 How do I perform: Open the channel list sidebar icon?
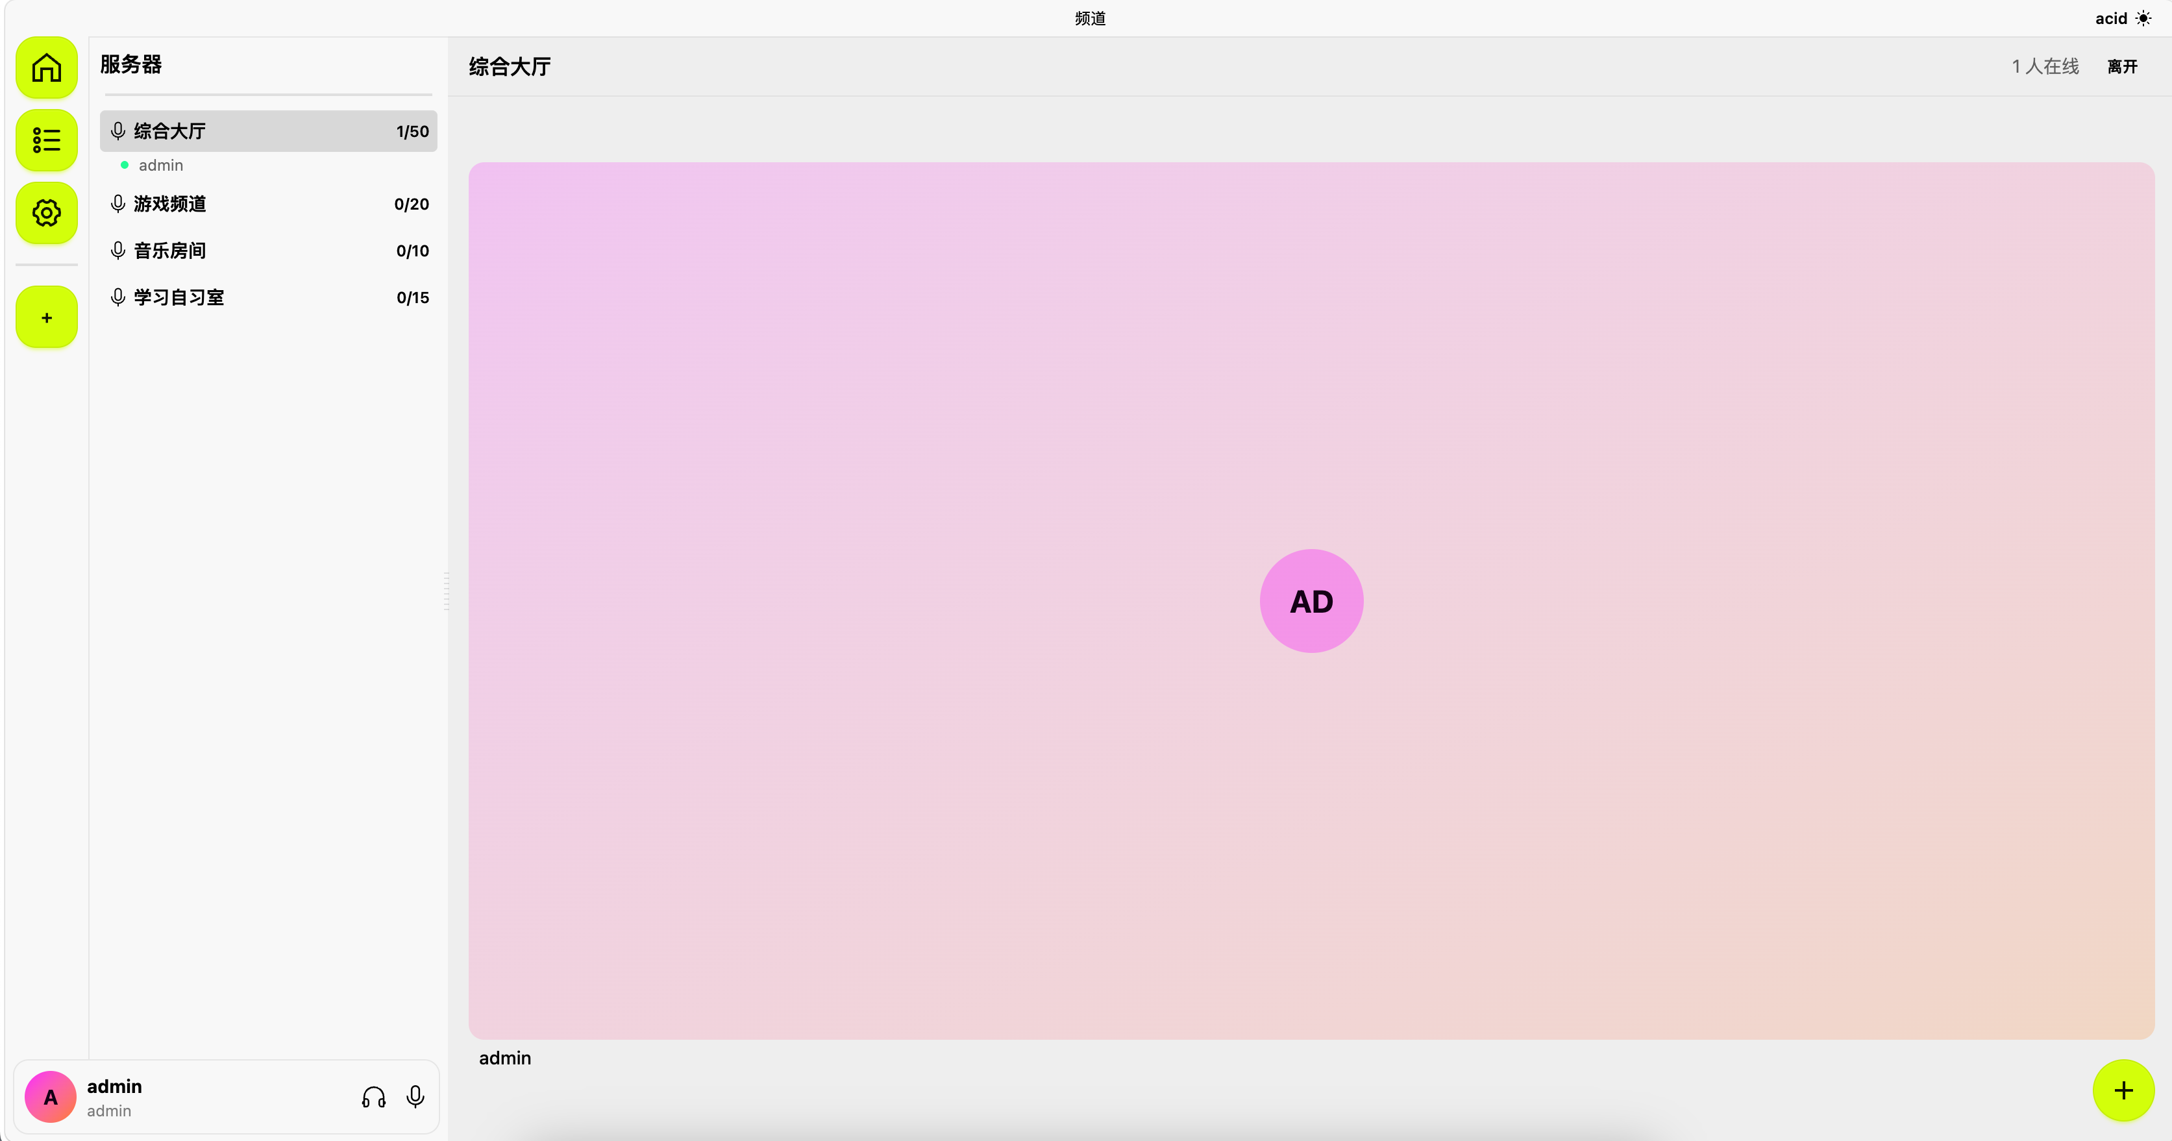click(x=46, y=140)
